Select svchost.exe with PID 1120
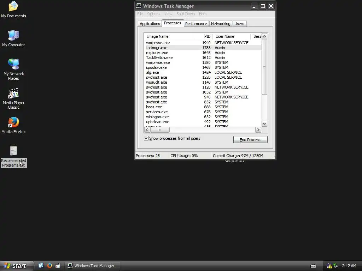 [203, 87]
